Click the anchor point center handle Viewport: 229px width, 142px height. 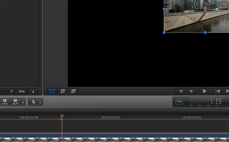(x=205, y=9)
